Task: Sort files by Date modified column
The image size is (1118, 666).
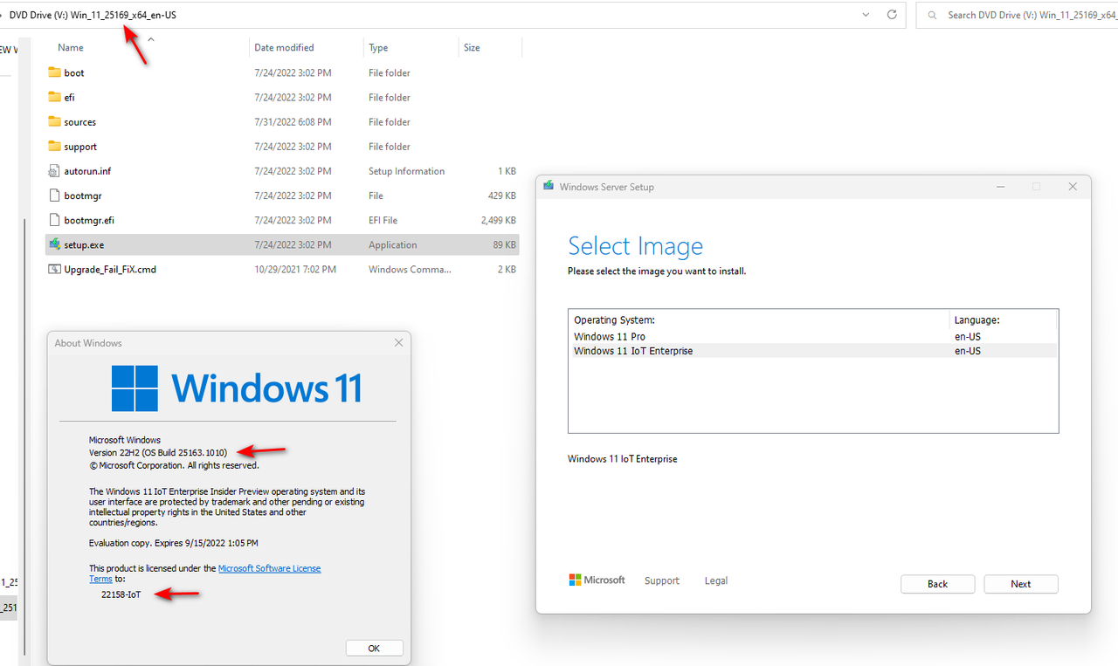Action: [284, 48]
